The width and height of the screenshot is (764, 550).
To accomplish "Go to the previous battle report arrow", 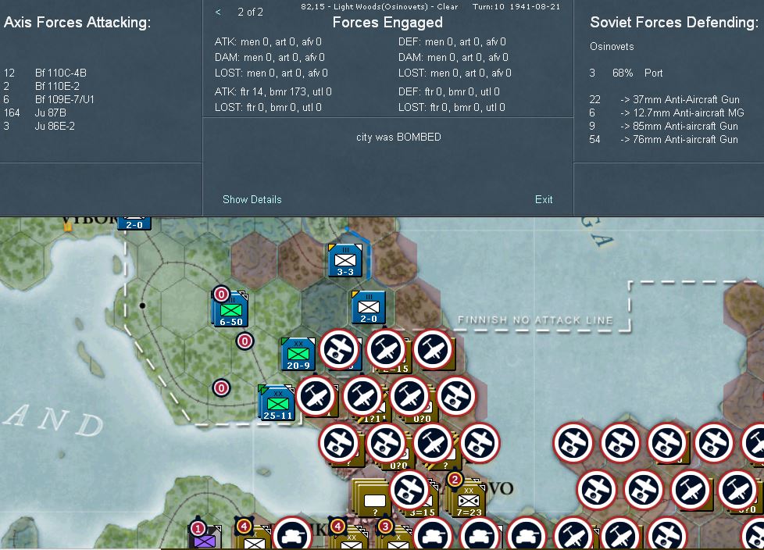I will point(218,12).
